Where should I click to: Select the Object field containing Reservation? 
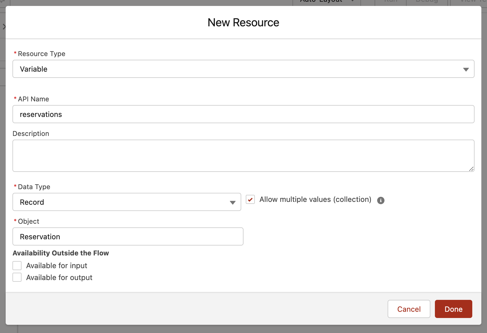pos(128,237)
